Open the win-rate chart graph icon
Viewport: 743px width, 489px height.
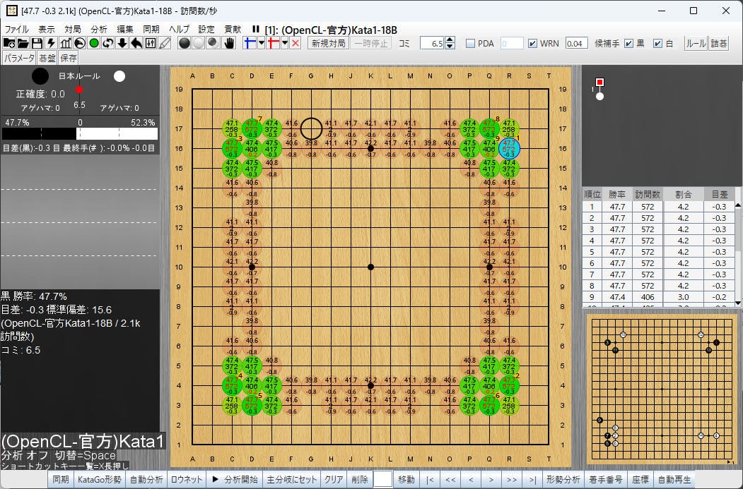pos(65,44)
